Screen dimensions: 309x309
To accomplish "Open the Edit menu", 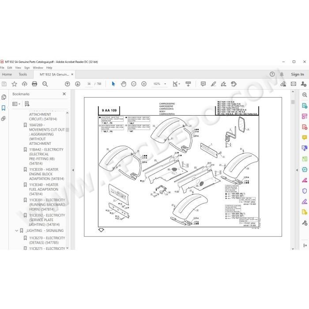I will click(10, 68).
